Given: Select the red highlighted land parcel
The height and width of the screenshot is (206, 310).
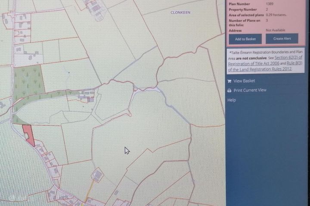Looking at the screenshot, I should click(x=28, y=133).
